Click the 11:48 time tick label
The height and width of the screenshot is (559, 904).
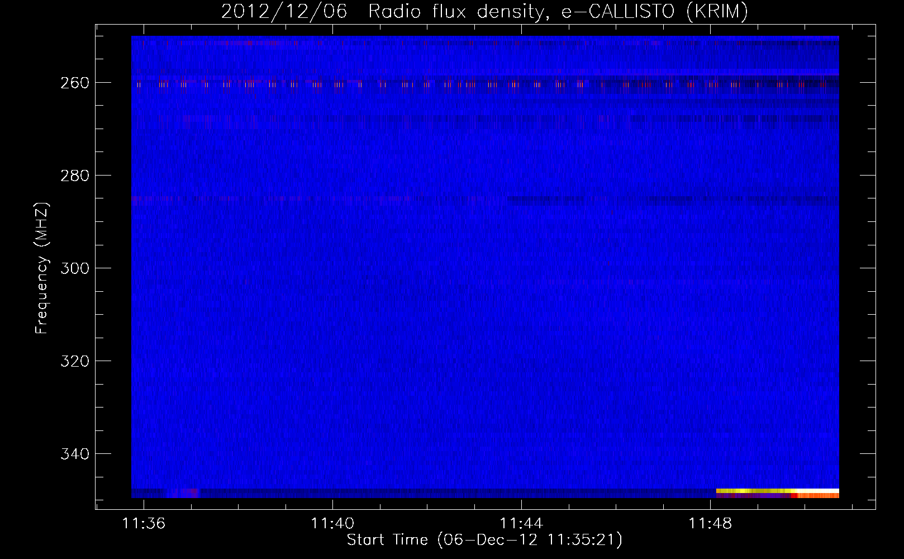pos(710,524)
